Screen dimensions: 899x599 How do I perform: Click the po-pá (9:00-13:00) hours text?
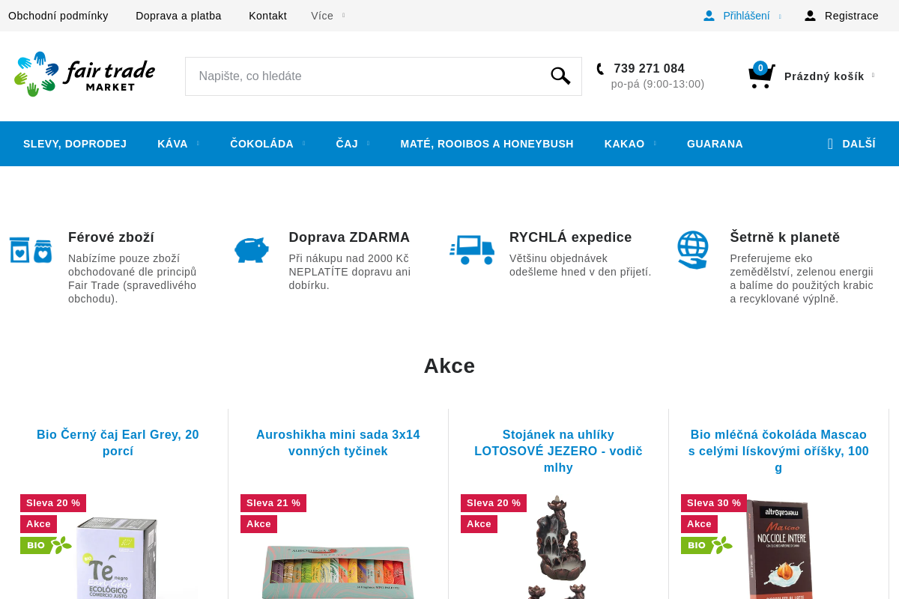pyautogui.click(x=658, y=84)
